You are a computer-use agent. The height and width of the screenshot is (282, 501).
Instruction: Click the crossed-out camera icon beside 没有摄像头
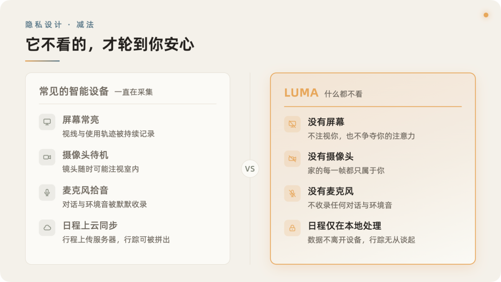(292, 159)
